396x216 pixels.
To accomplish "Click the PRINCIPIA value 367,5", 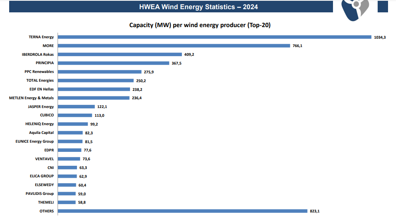I will [177, 63].
